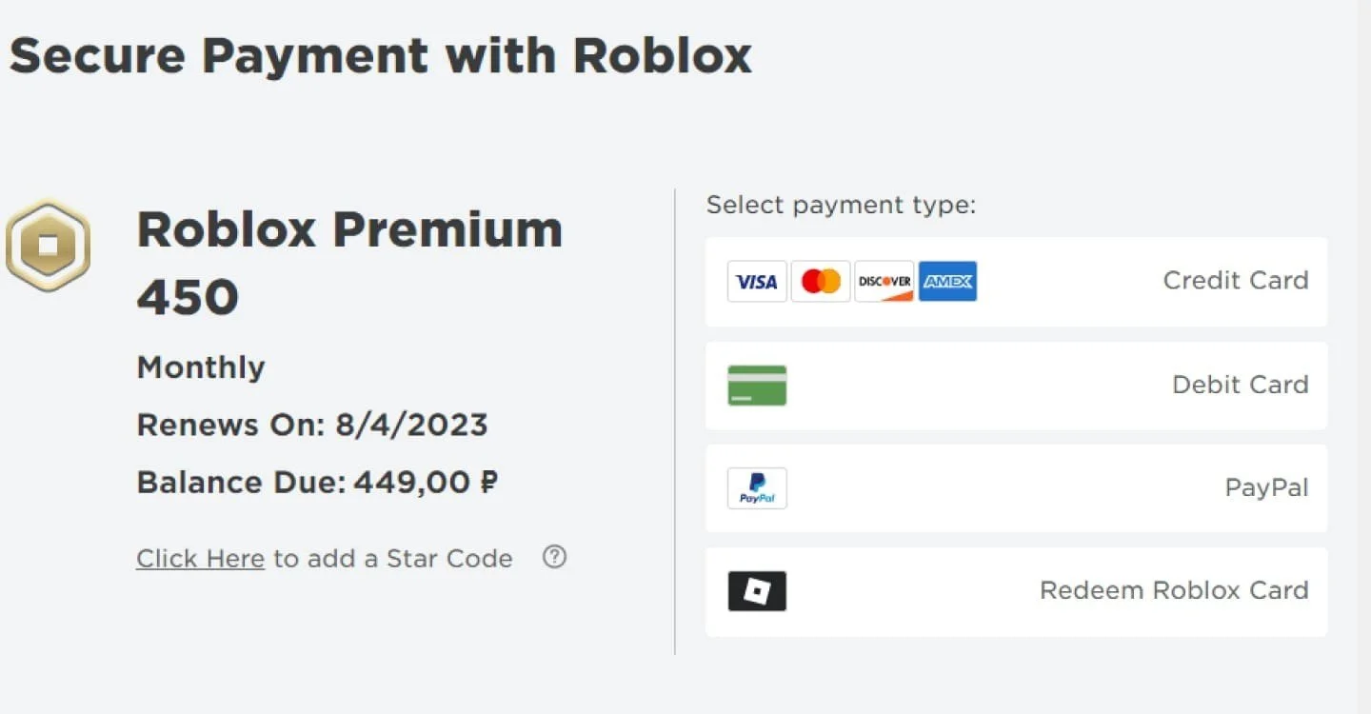Click the Amex card logo

tap(948, 281)
